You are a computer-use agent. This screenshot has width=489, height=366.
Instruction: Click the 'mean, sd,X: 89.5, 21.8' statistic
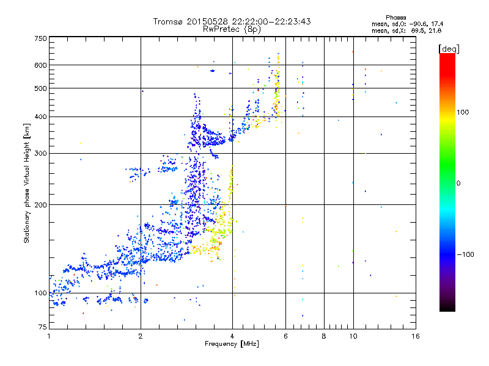[x=406, y=30]
